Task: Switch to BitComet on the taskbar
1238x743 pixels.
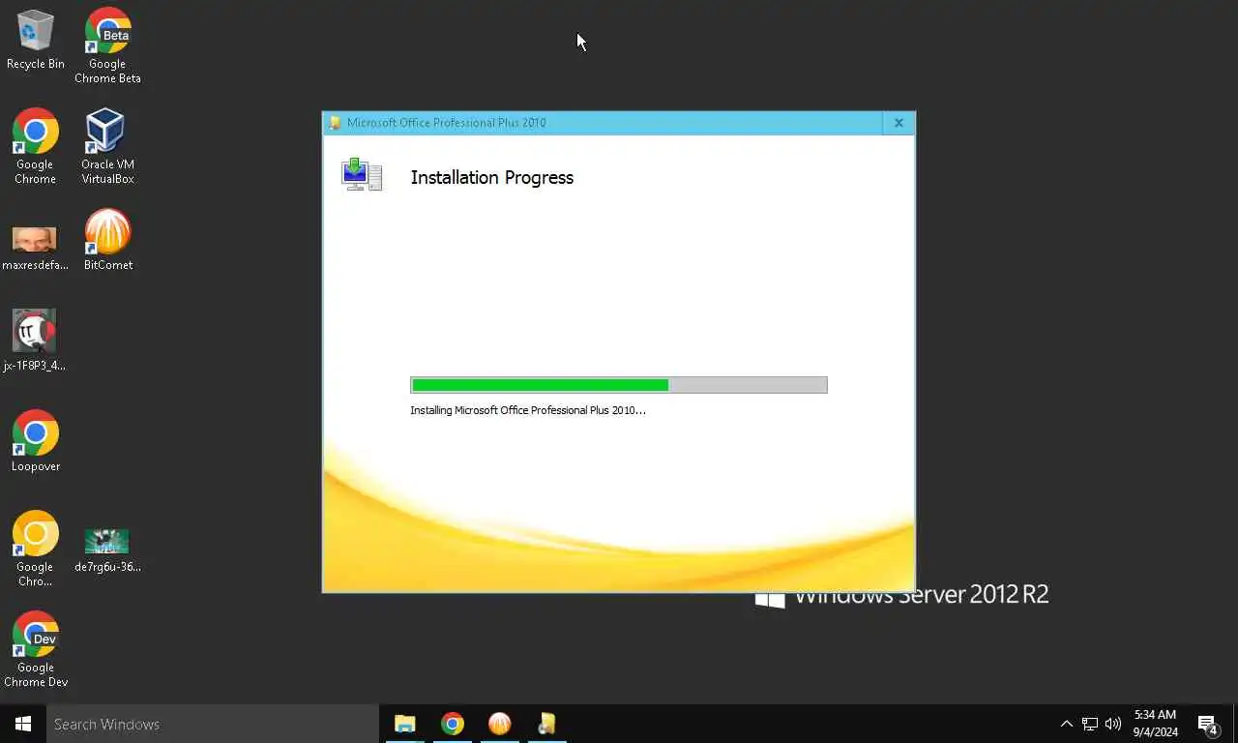Action: point(499,724)
